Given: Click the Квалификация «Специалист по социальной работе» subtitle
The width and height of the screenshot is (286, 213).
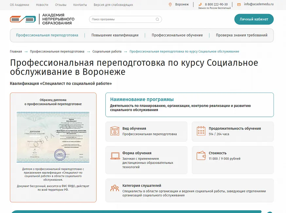Looking at the screenshot, I should coord(61,84).
